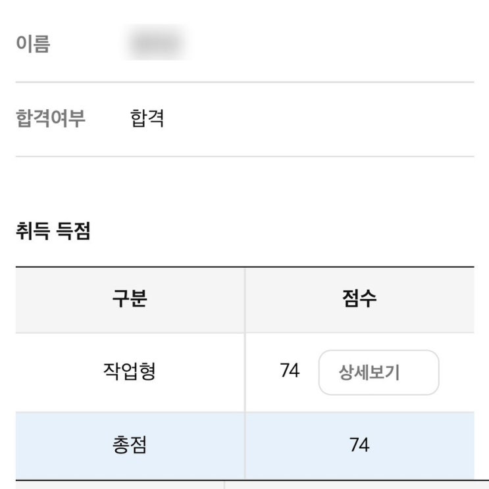Viewport: 489px width, 489px height.
Task: Click the vertical divider right of 작업형 cell
Action: [x=245, y=372]
